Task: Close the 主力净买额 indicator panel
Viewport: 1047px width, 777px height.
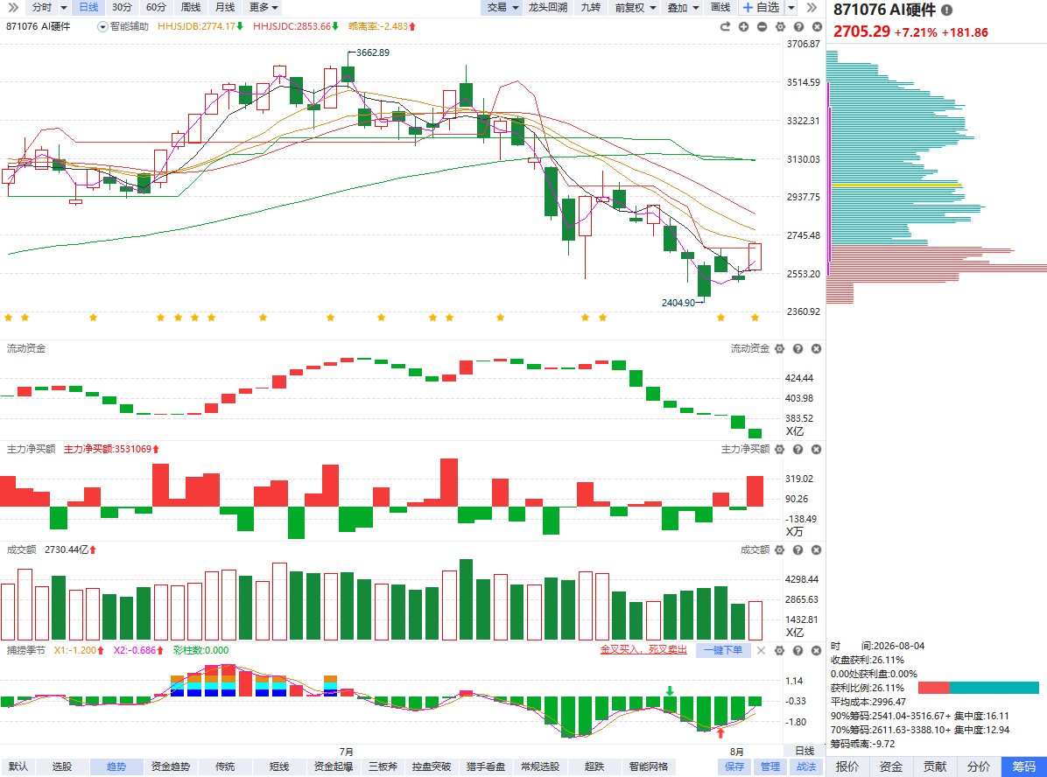Action: [x=816, y=449]
